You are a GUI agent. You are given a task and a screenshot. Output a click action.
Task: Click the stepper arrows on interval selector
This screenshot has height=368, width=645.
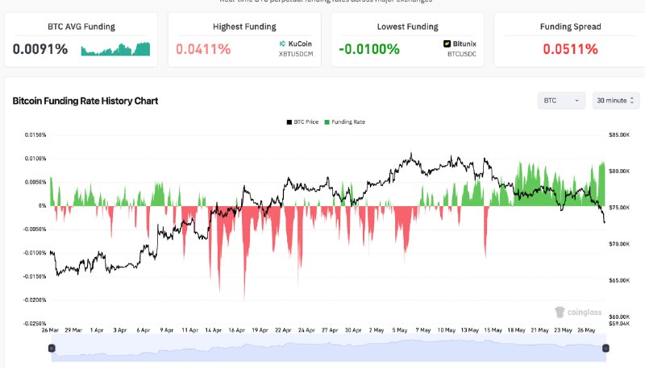click(x=632, y=101)
